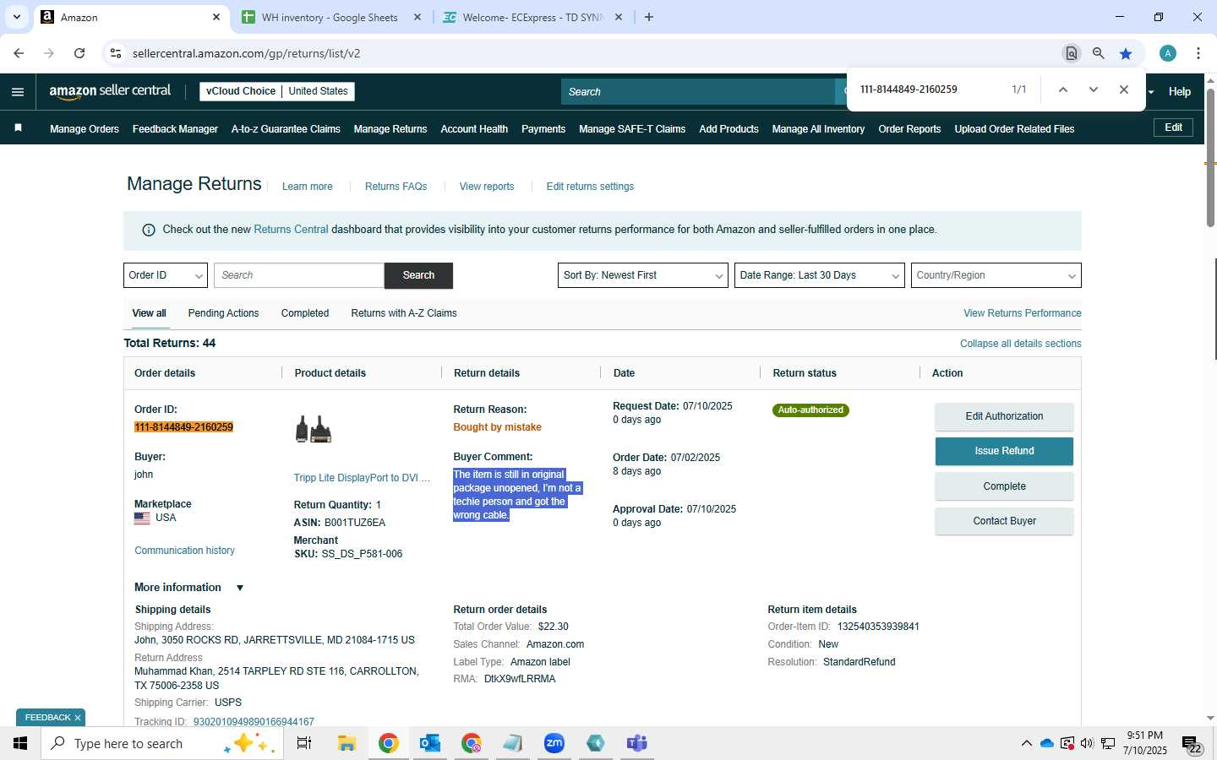The image size is (1217, 760).
Task: Open the notifications center icon
Action: (1192, 745)
